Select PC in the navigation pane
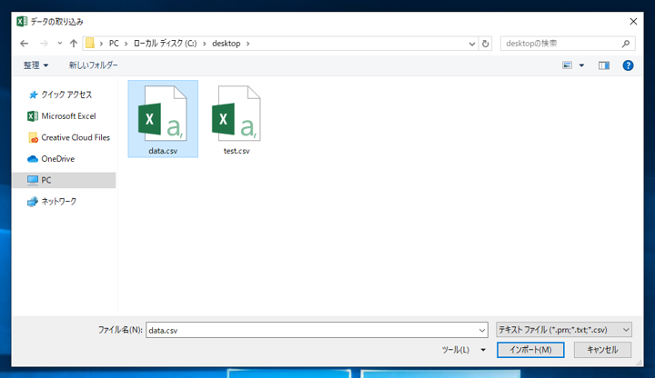 point(64,180)
